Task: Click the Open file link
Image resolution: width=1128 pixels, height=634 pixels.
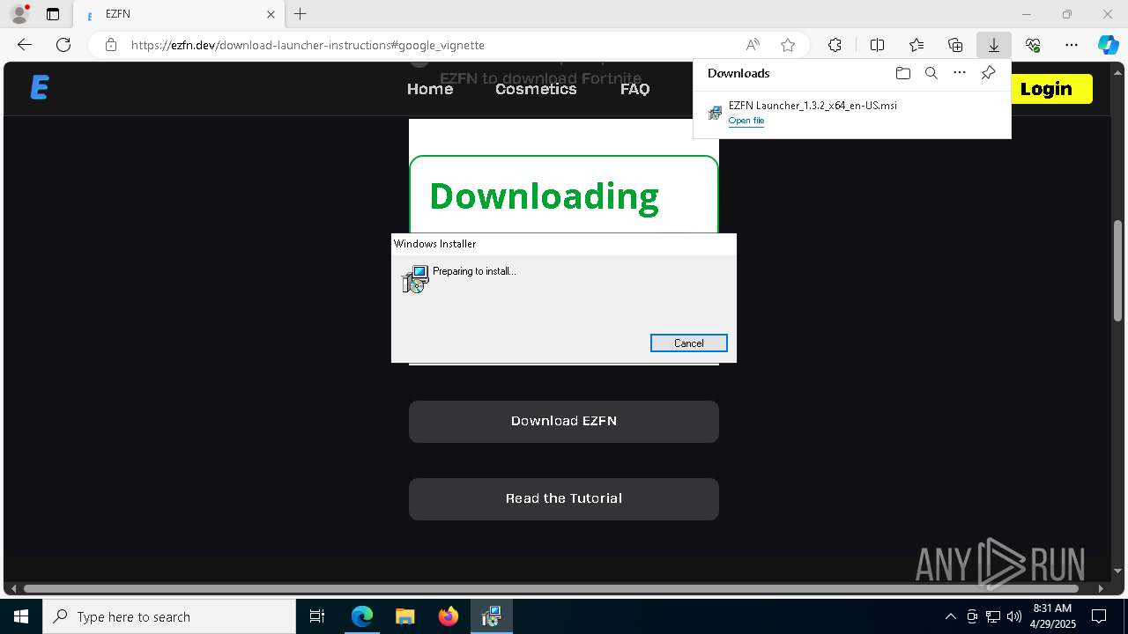Action: tap(746, 121)
